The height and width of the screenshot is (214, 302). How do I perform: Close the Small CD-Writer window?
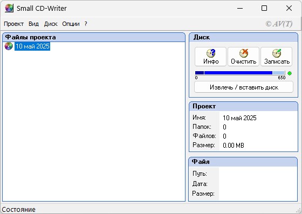pyautogui.click(x=289, y=8)
